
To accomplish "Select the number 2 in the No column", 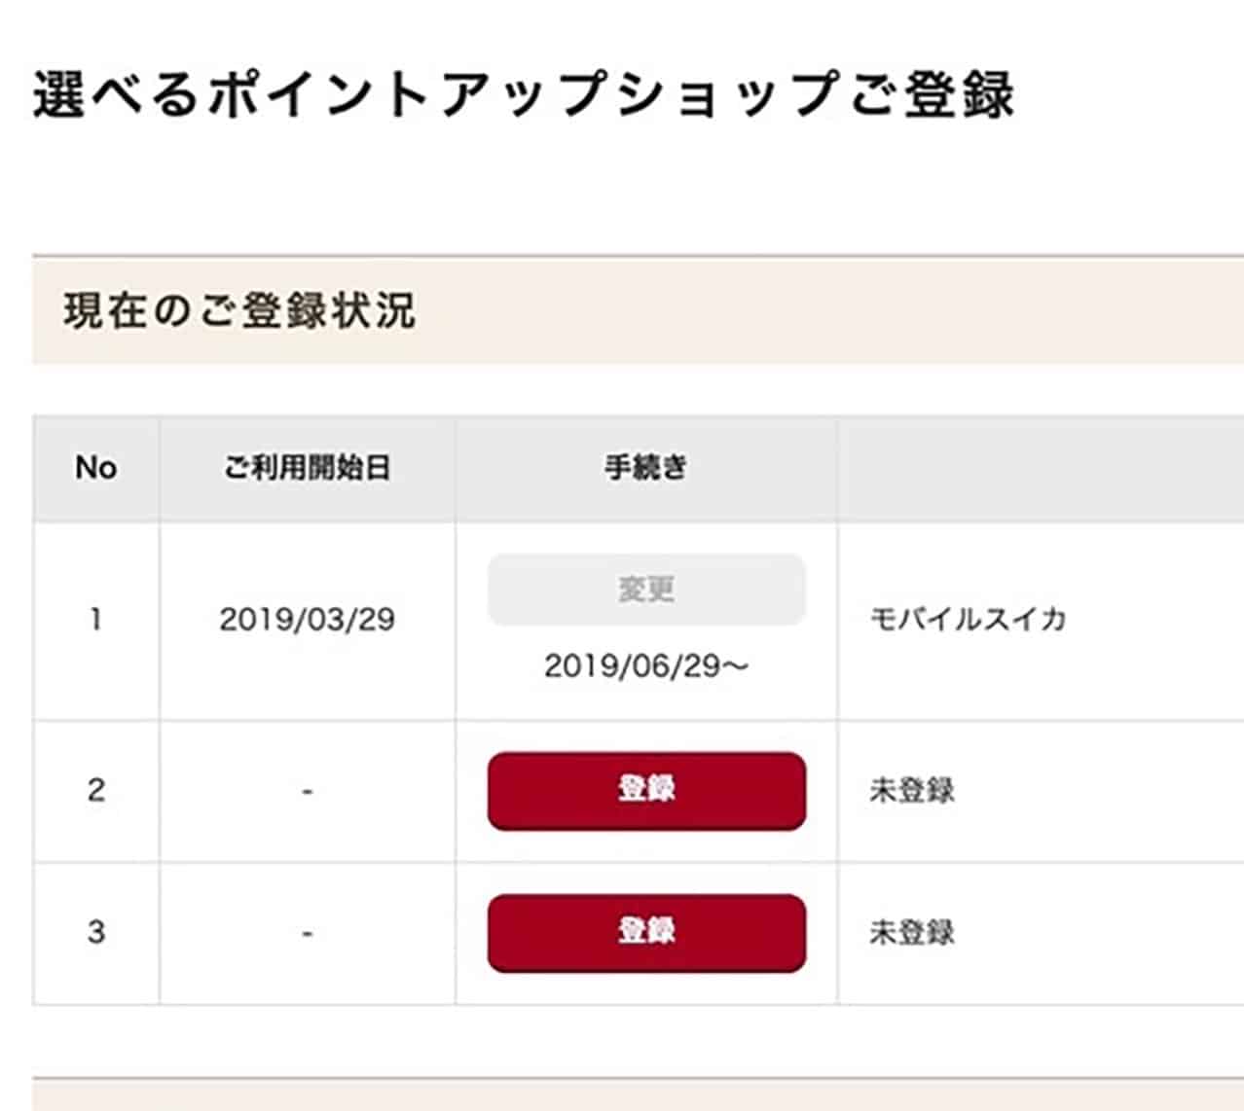I will point(96,791).
